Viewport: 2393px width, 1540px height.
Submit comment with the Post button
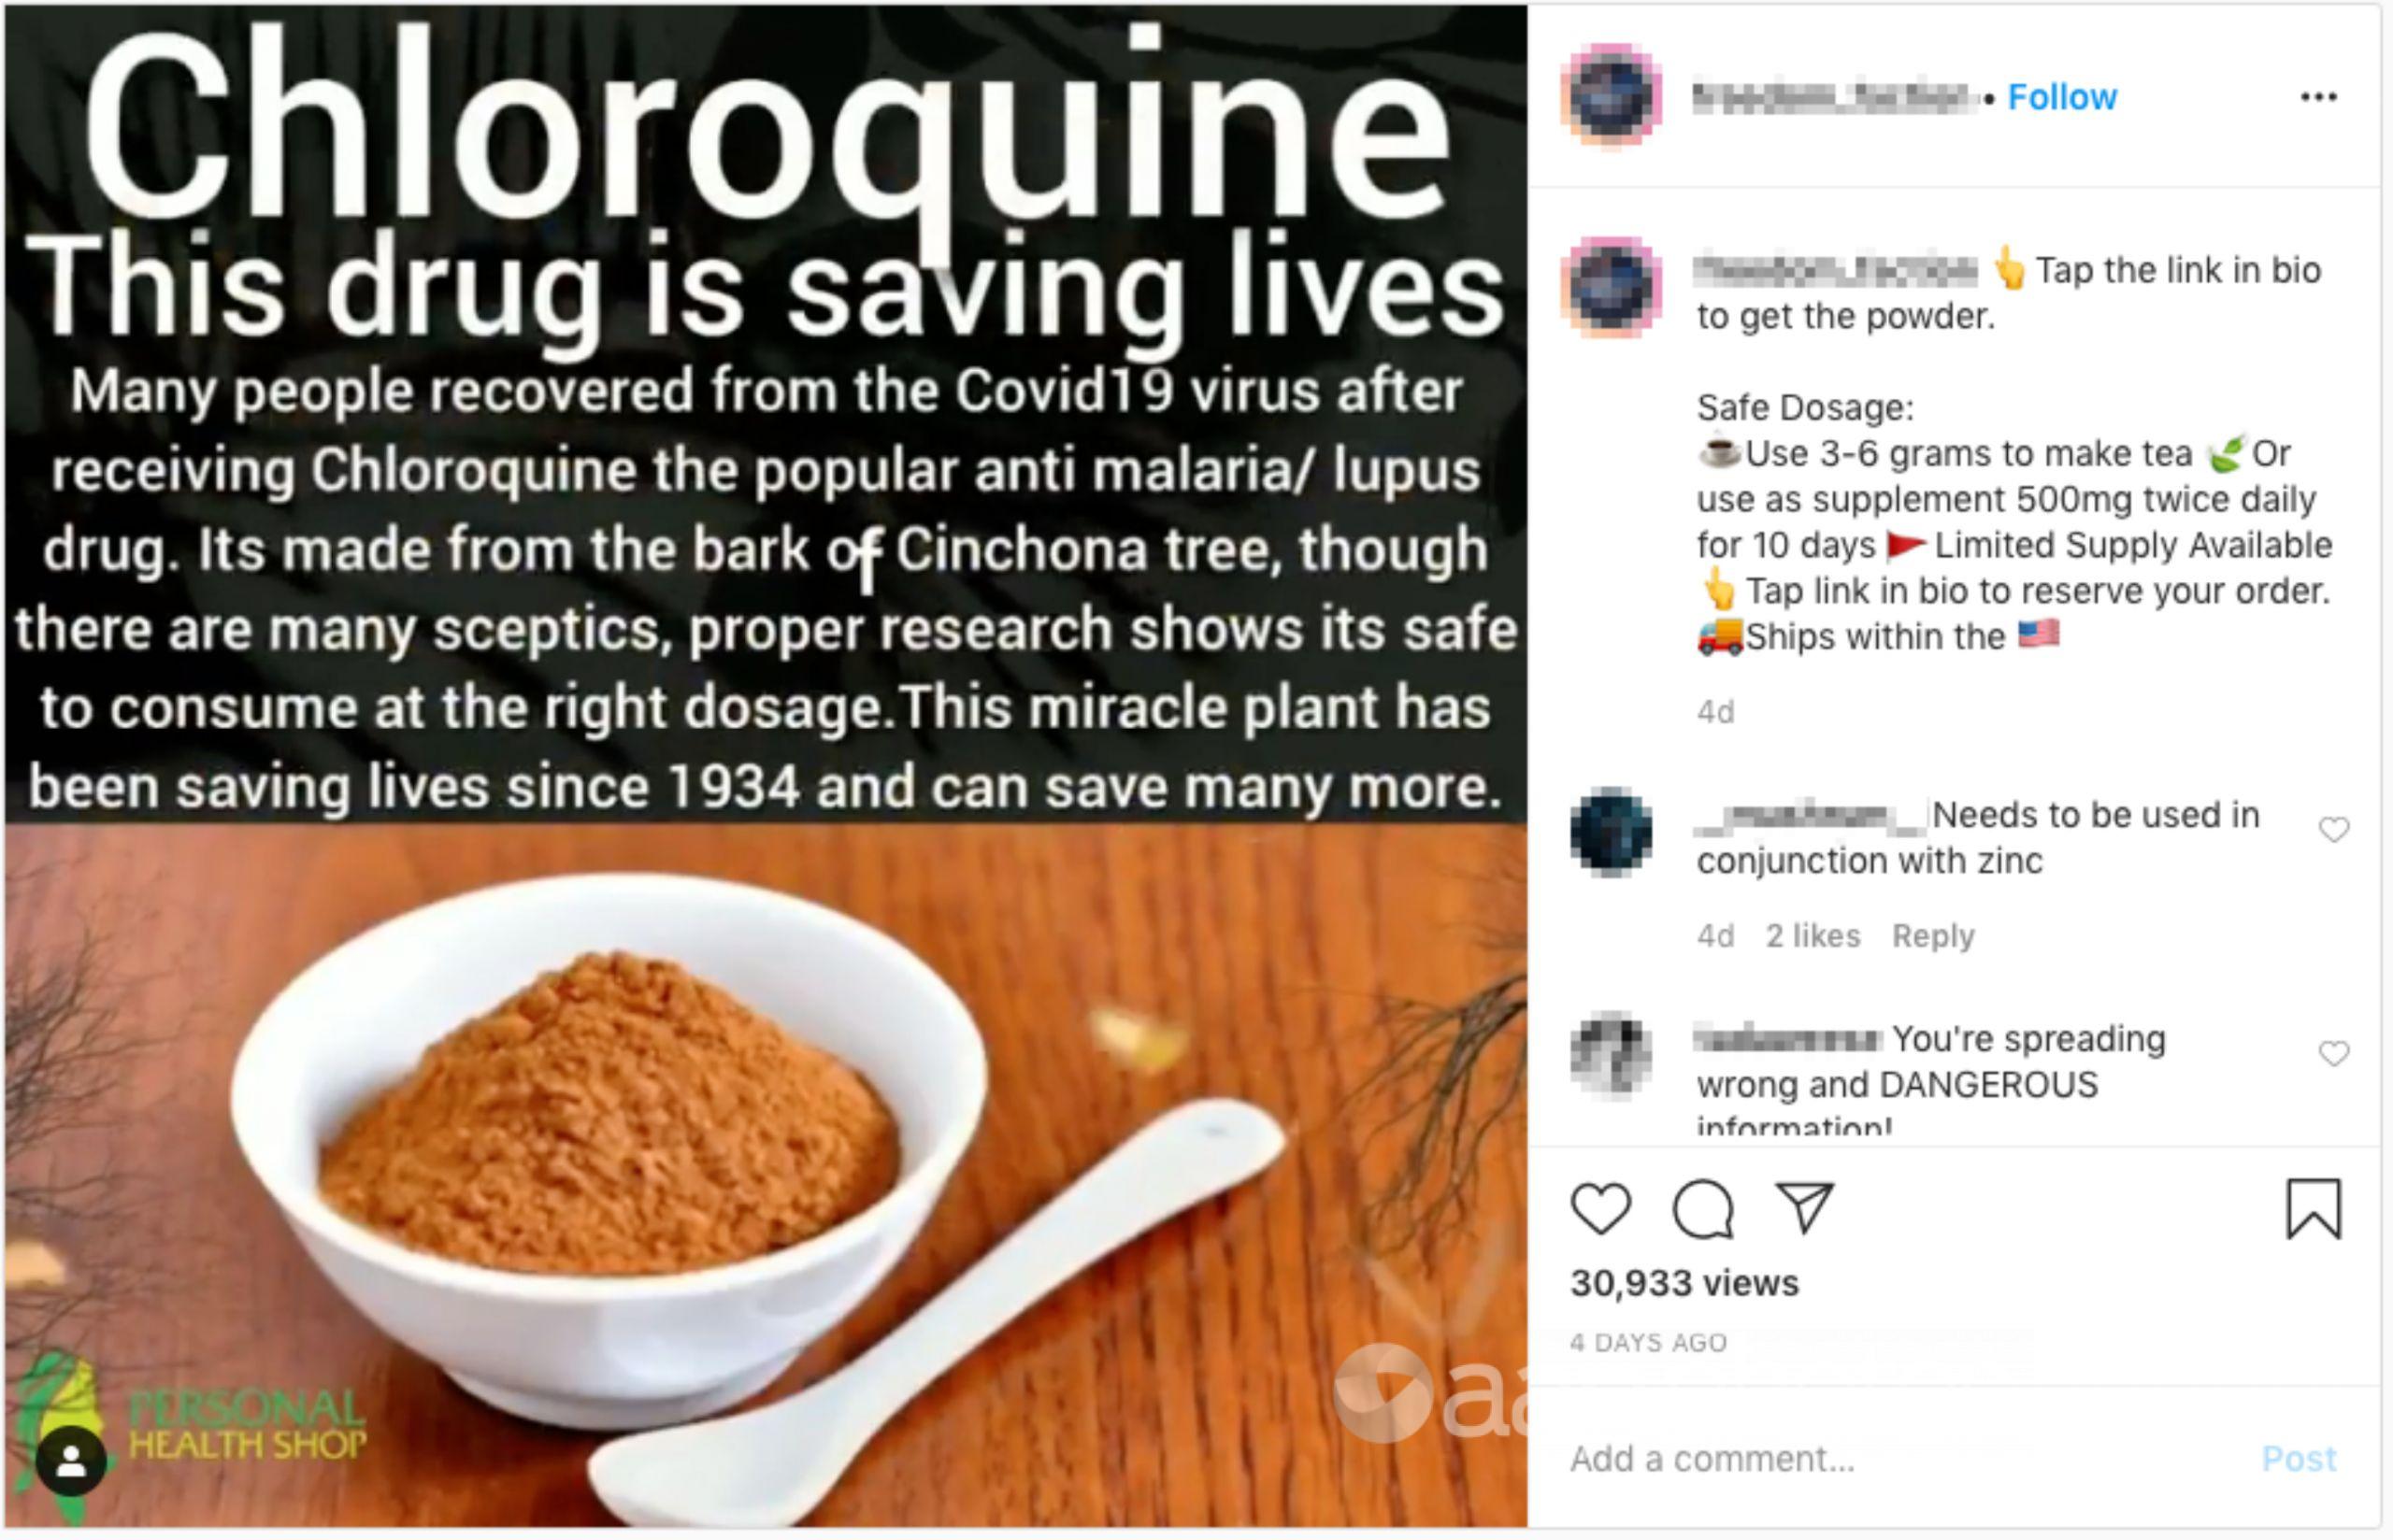[2299, 1459]
